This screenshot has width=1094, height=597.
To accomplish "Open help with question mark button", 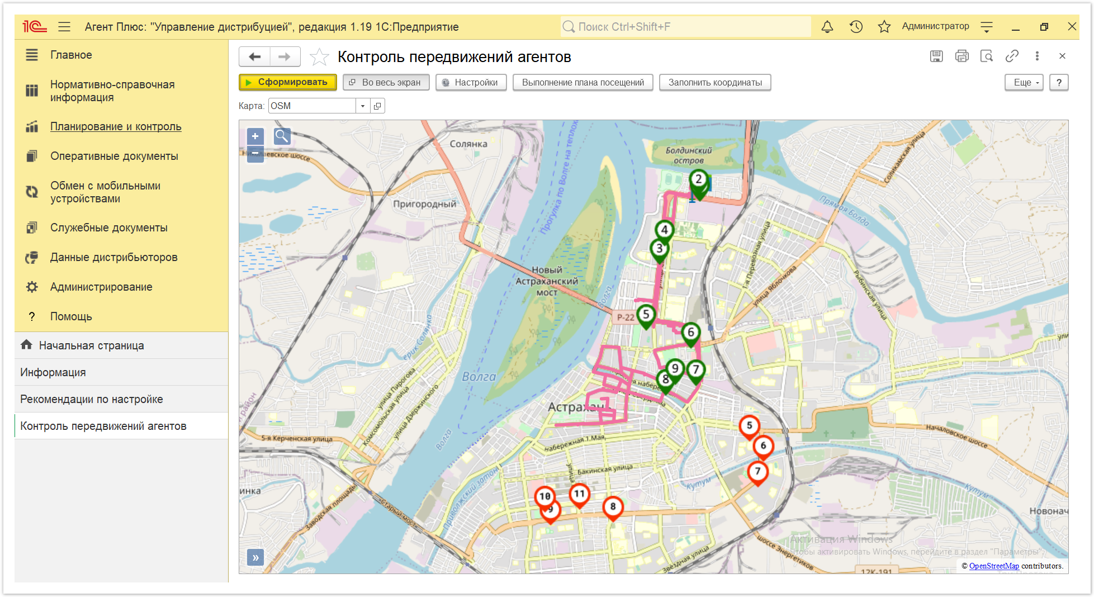I will pos(1059,82).
